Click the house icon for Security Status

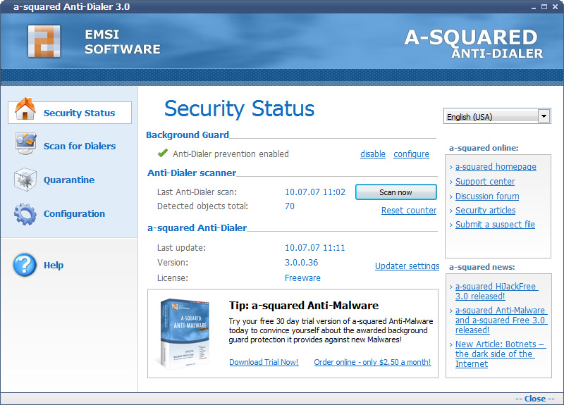(25, 109)
